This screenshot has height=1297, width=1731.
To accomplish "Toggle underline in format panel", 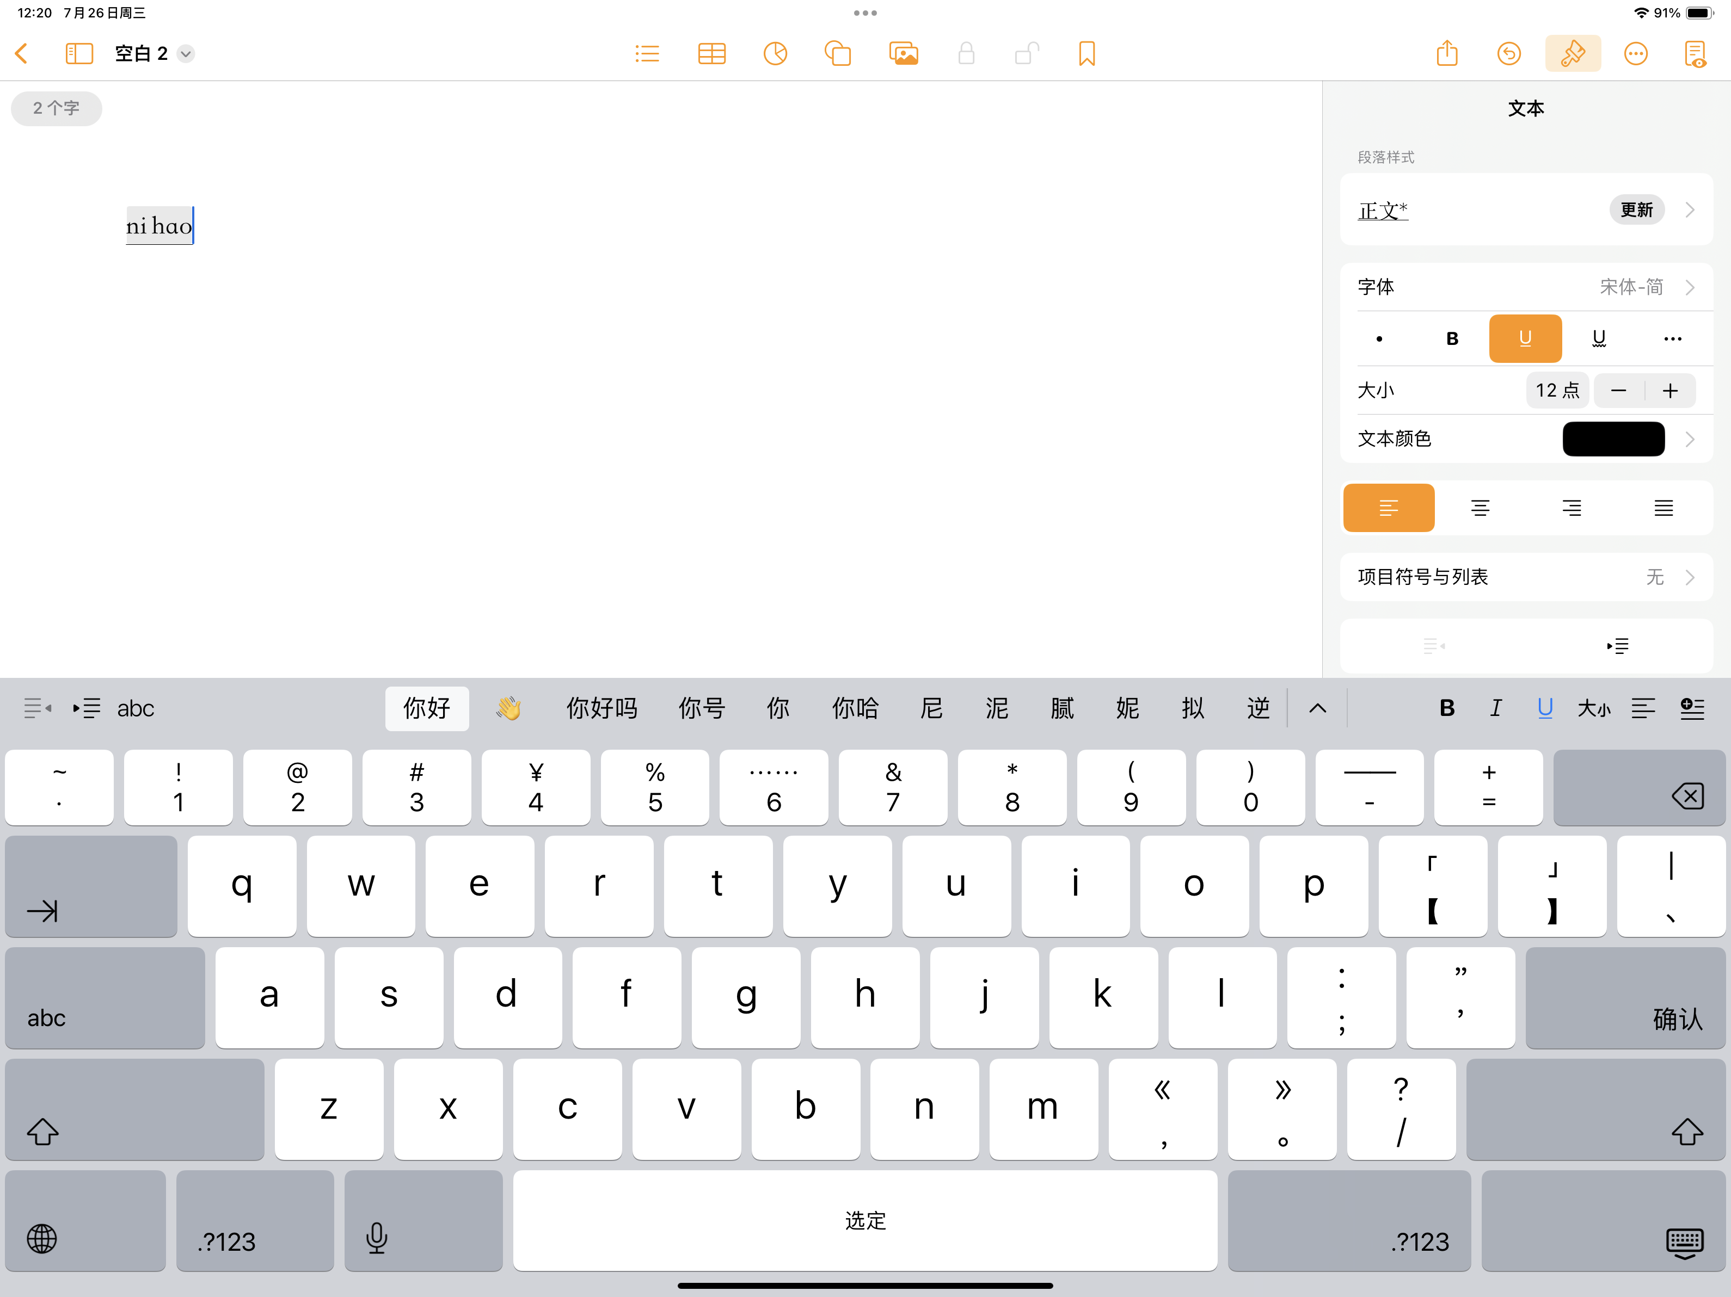I will coord(1524,339).
